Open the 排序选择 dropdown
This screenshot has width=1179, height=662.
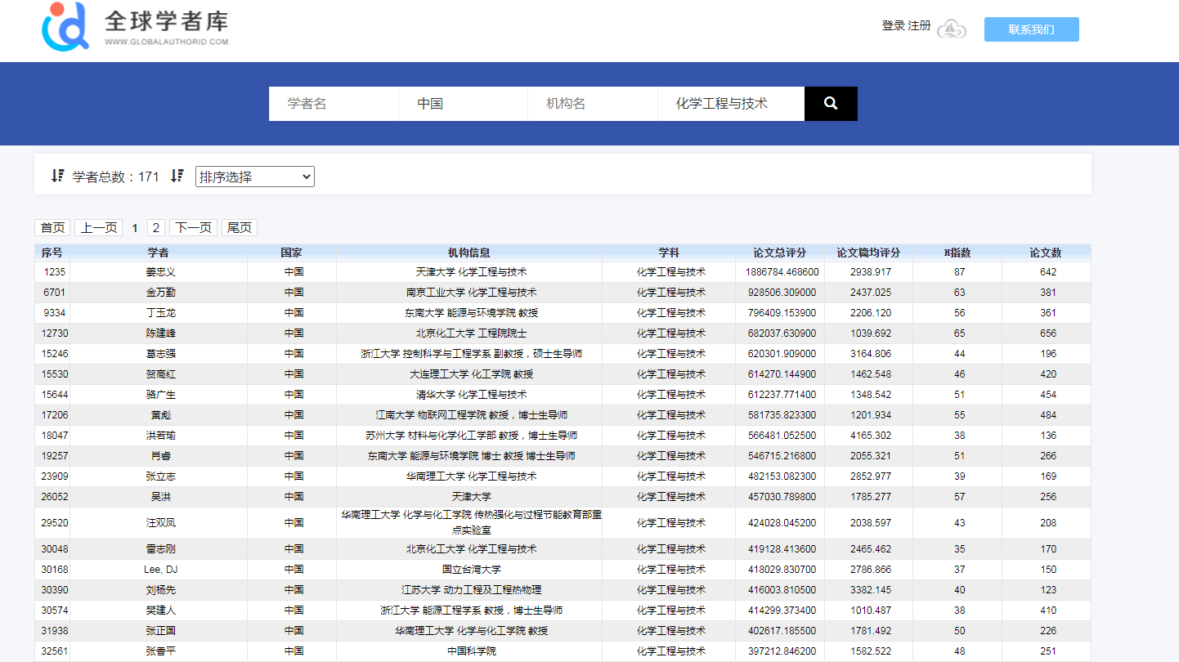point(254,177)
